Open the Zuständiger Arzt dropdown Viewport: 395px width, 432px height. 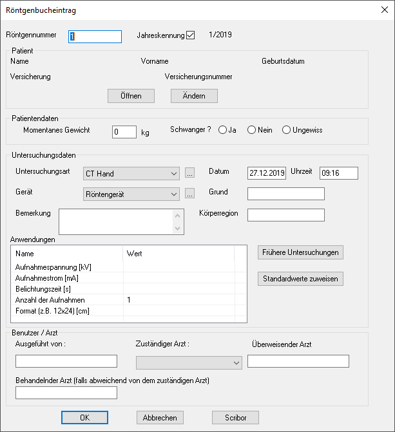235,362
